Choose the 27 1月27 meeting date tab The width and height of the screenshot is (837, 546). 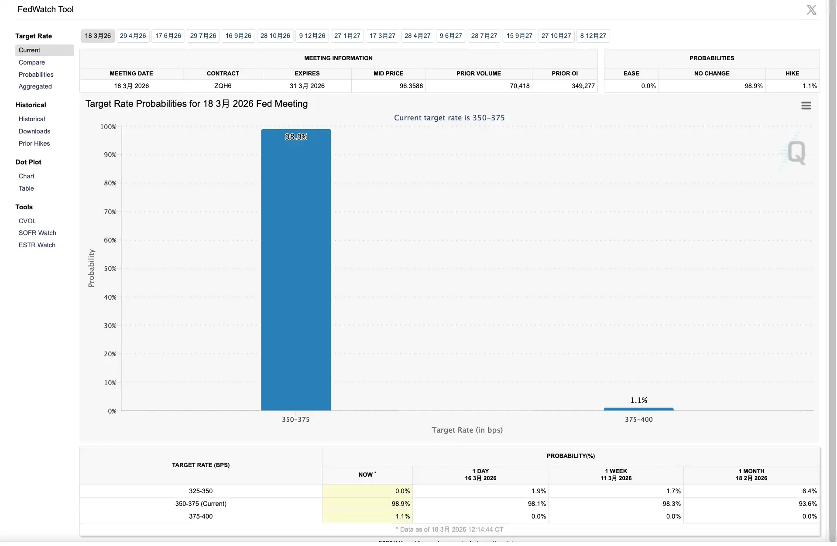pyautogui.click(x=347, y=36)
